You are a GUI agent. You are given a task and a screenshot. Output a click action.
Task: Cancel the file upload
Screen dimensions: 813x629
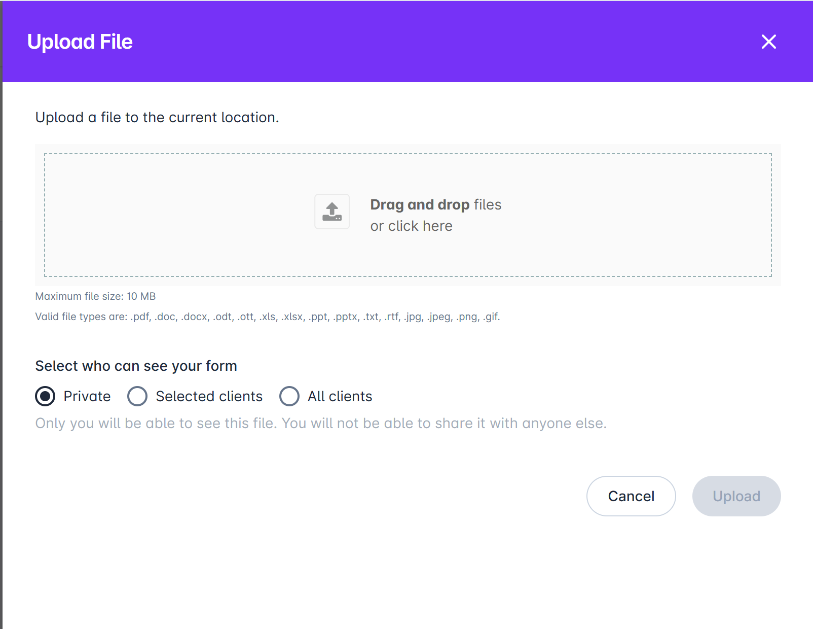pyautogui.click(x=631, y=496)
